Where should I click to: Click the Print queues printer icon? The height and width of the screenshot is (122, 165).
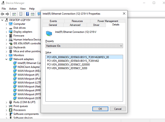click(x=11, y=106)
